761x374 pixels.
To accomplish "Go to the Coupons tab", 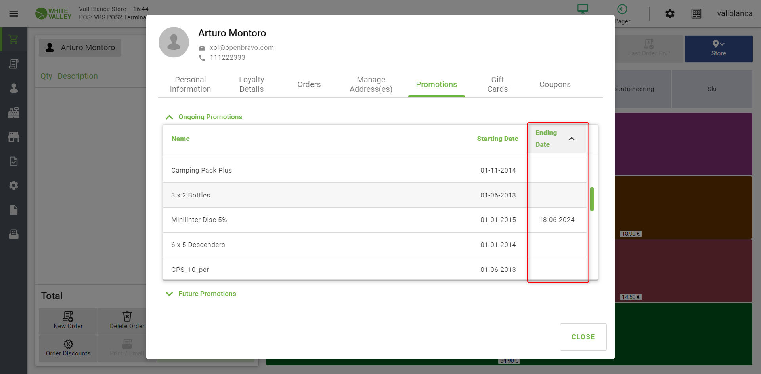I will (554, 84).
